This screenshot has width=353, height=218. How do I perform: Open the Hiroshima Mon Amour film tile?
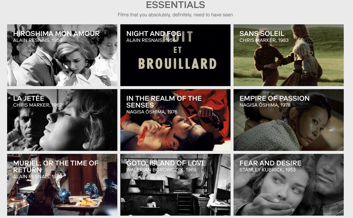(x=62, y=55)
